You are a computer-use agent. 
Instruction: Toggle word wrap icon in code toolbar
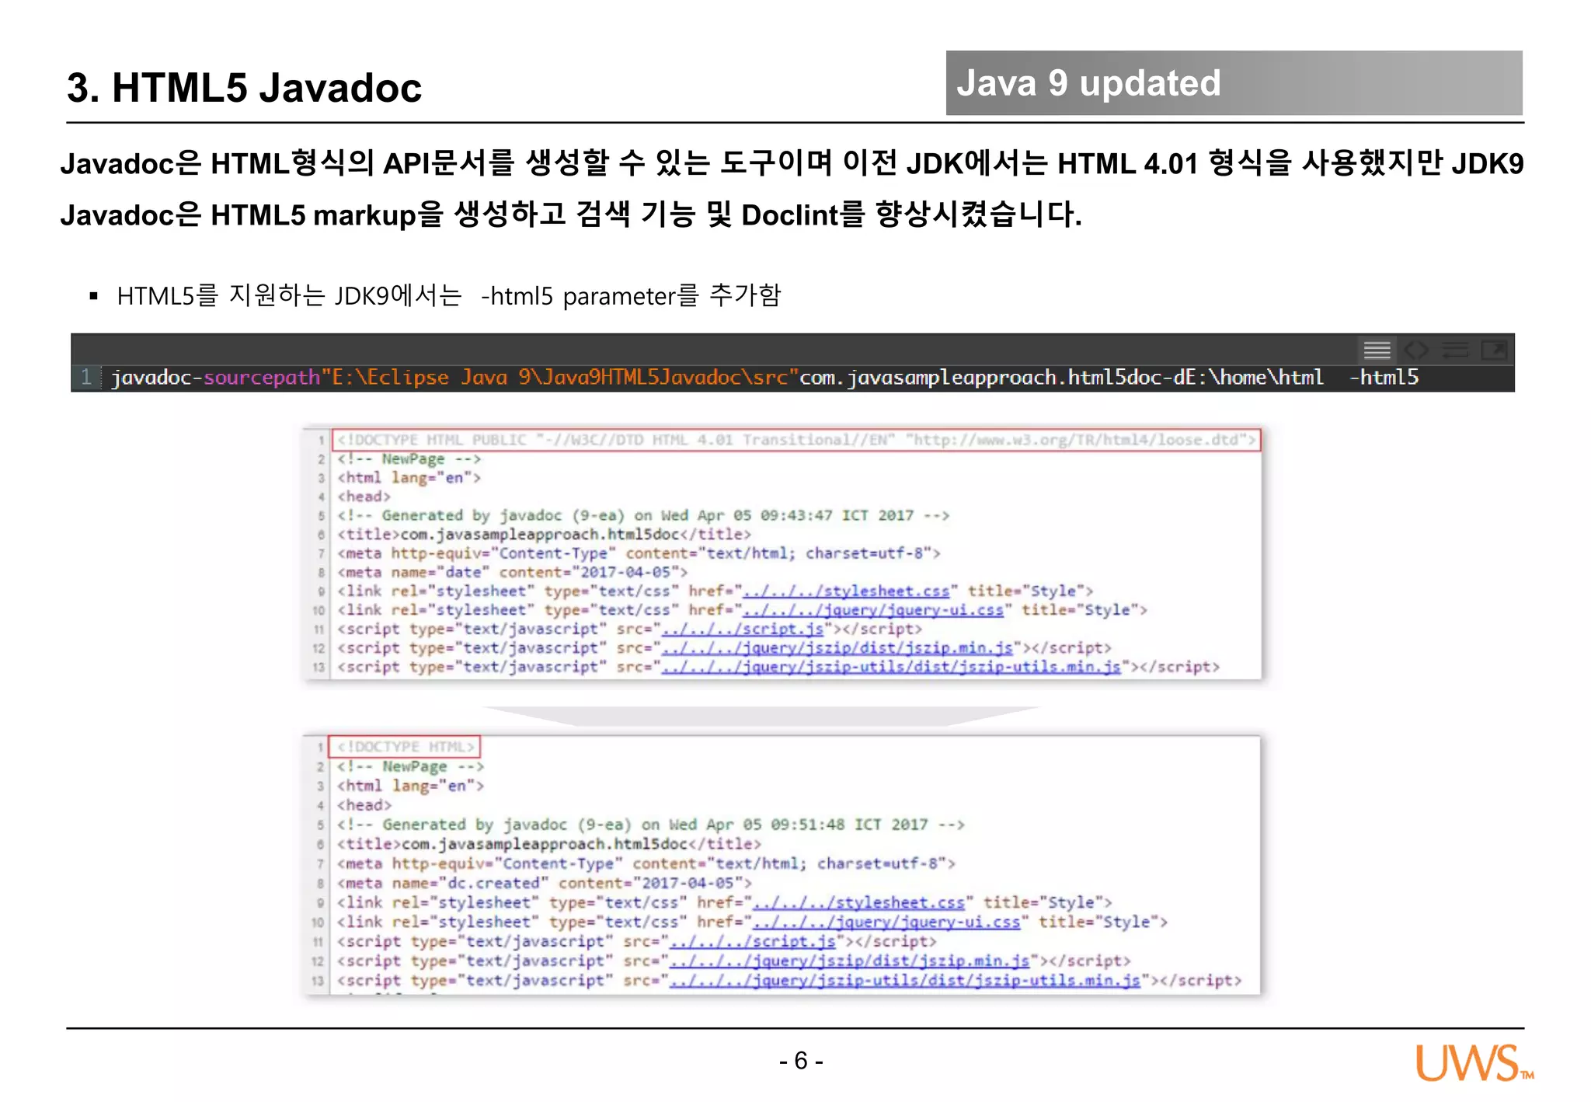[x=1455, y=350]
